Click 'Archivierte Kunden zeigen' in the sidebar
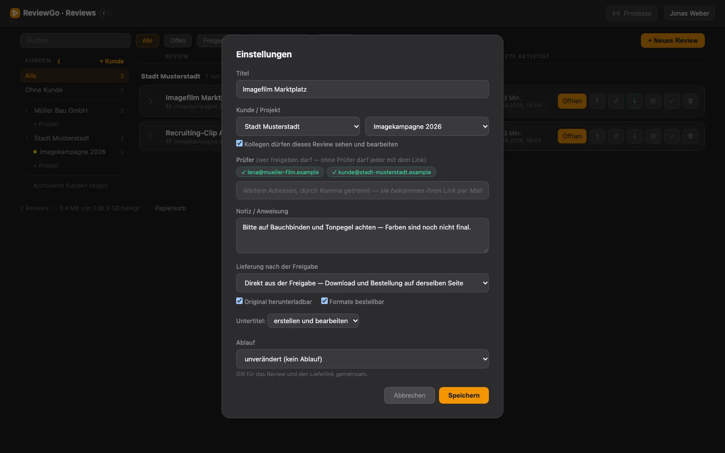The height and width of the screenshot is (453, 725). pos(70,186)
